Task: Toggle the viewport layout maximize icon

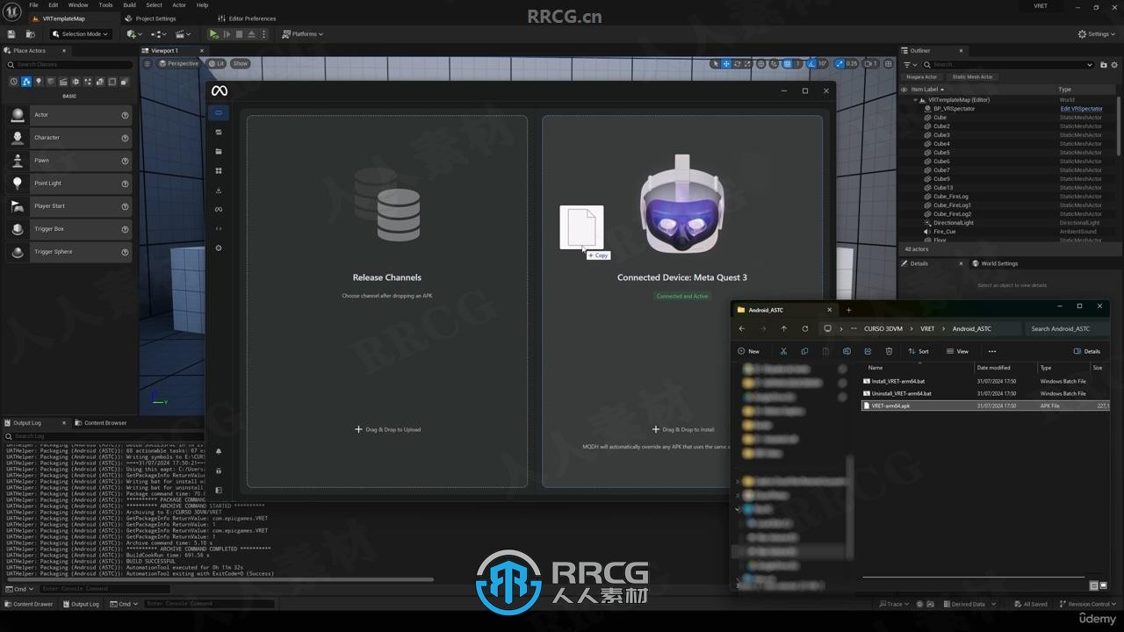Action: point(888,63)
